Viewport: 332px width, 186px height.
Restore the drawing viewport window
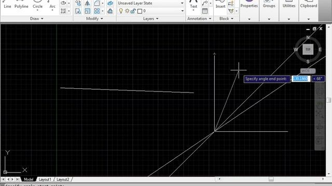[314, 29]
